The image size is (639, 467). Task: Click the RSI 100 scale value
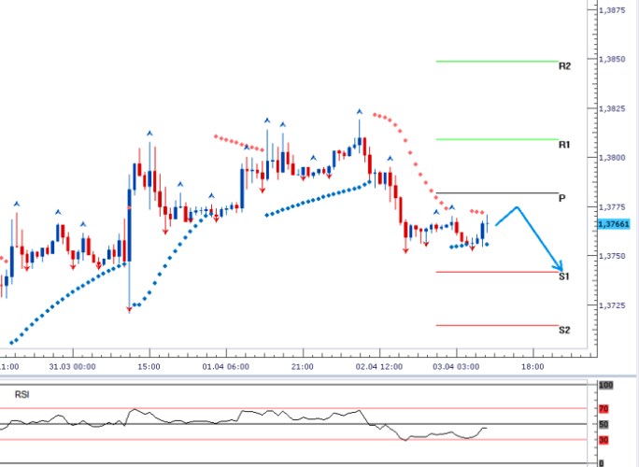[606, 385]
